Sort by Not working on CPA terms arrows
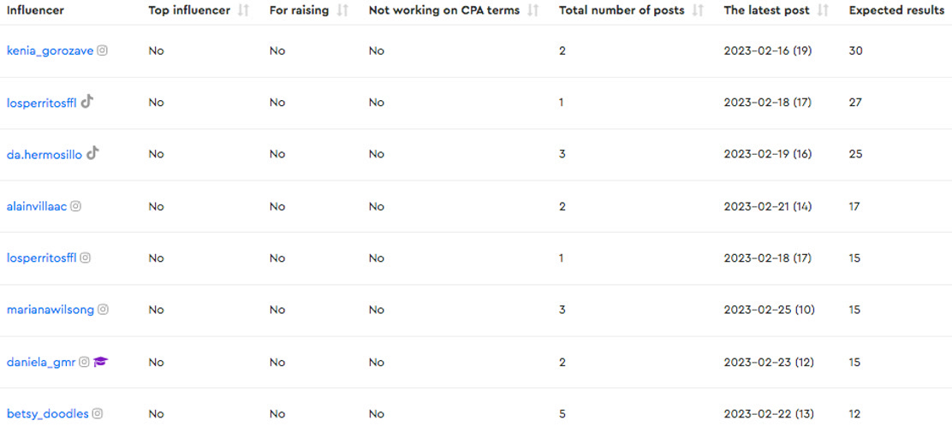Viewport: 952px width, 438px height. click(x=533, y=10)
